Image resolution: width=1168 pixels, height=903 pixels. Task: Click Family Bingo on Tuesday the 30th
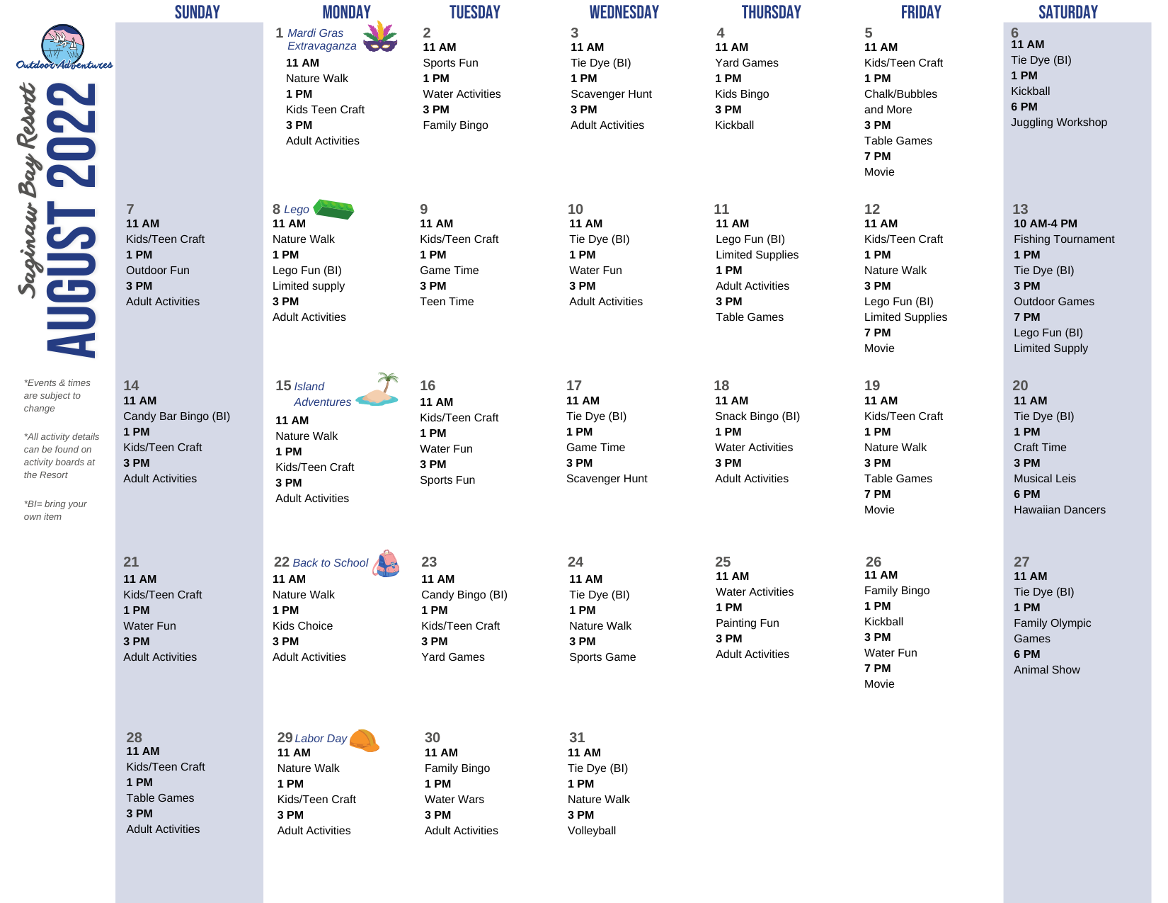[457, 768]
